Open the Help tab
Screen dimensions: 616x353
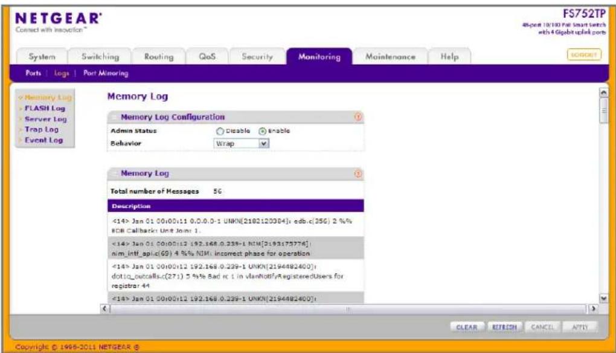[449, 57]
